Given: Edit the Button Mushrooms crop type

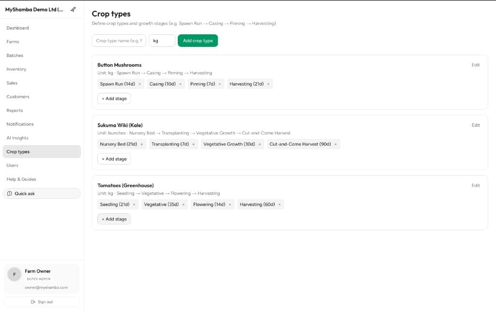Looking at the screenshot, I should click(476, 65).
